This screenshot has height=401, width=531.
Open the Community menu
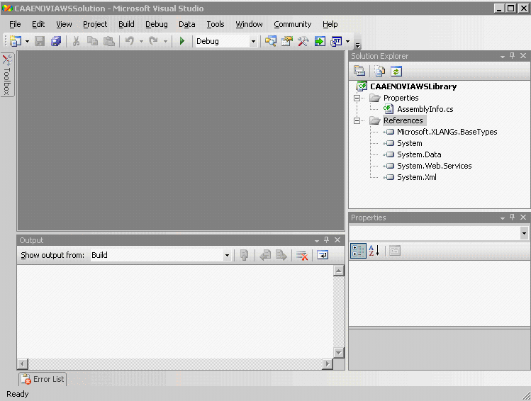coord(292,24)
